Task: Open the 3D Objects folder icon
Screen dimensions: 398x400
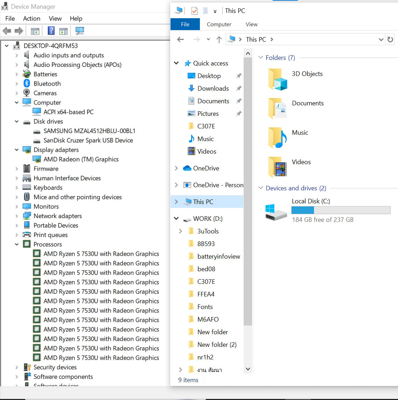Action: point(277,79)
